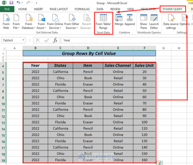Viewport: 193px width, 165px height.
Task: Open the From Azure dropdown
Action: (x=41, y=22)
